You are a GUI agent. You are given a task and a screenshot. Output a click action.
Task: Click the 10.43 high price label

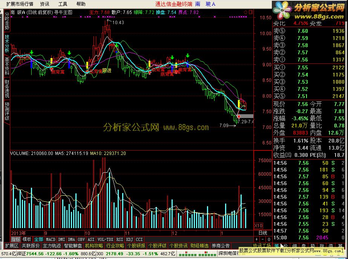118,22
